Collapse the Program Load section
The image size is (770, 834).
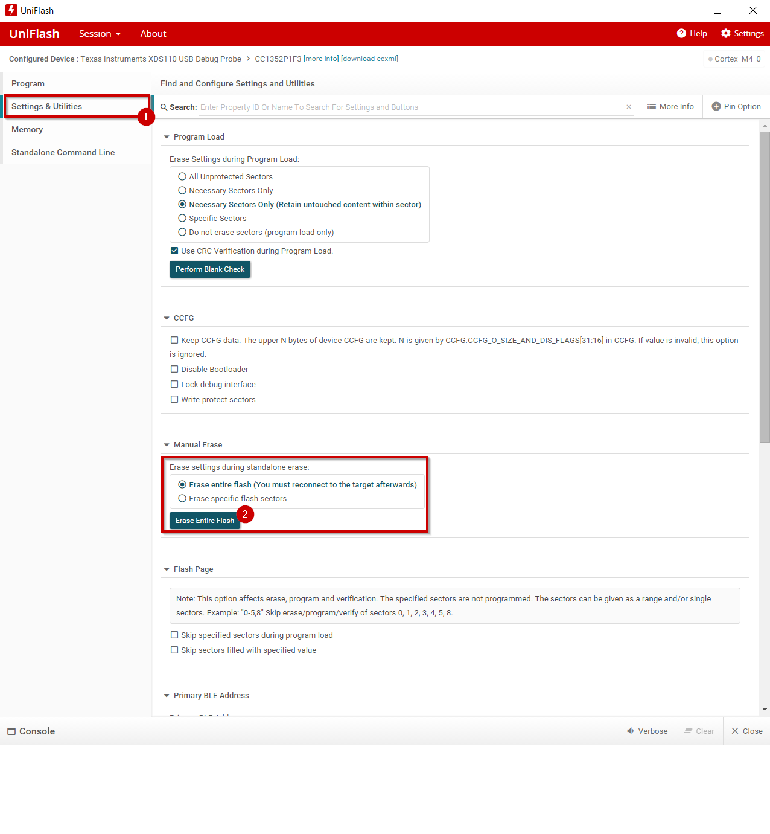[167, 137]
